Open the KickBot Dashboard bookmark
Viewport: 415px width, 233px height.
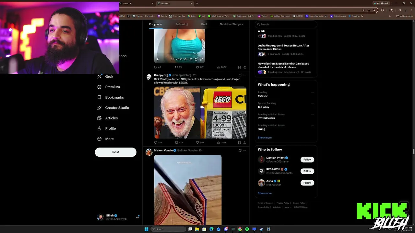click(280, 16)
